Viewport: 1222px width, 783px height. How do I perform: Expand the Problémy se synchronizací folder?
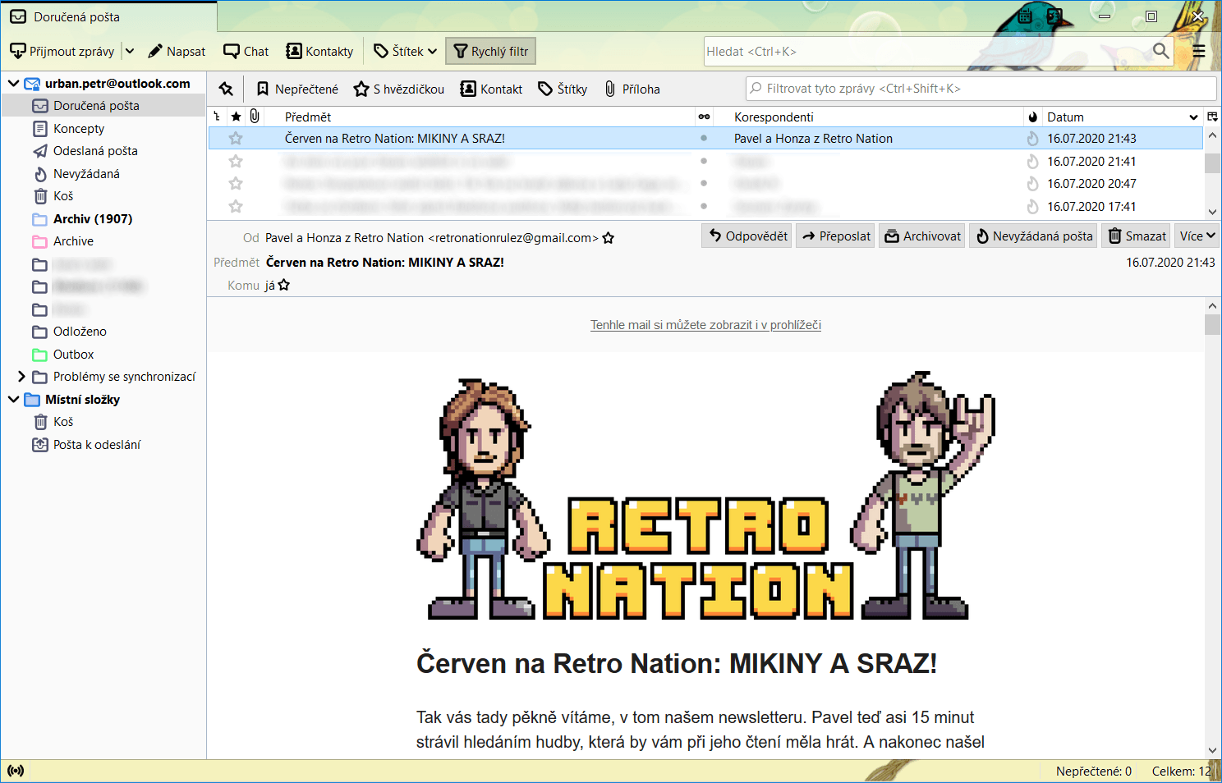(x=21, y=377)
